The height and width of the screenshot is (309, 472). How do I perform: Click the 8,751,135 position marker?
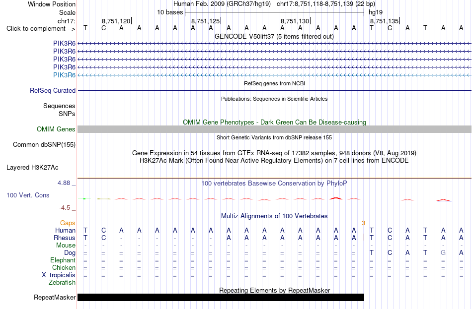pyautogui.click(x=385, y=21)
